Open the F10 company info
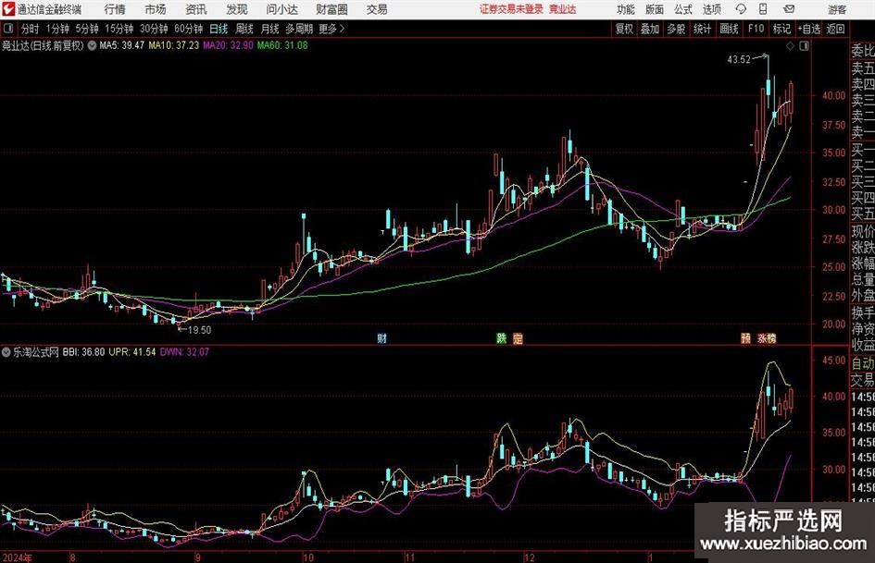Image resolution: width=875 pixels, height=563 pixels. pyautogui.click(x=756, y=28)
